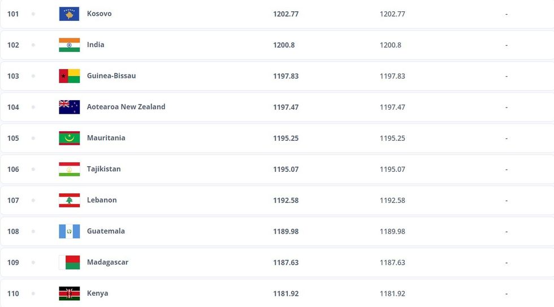Screen dimensions: 554x307
Task: Click the rank movement dot beside Mauritania
Action: point(33,138)
